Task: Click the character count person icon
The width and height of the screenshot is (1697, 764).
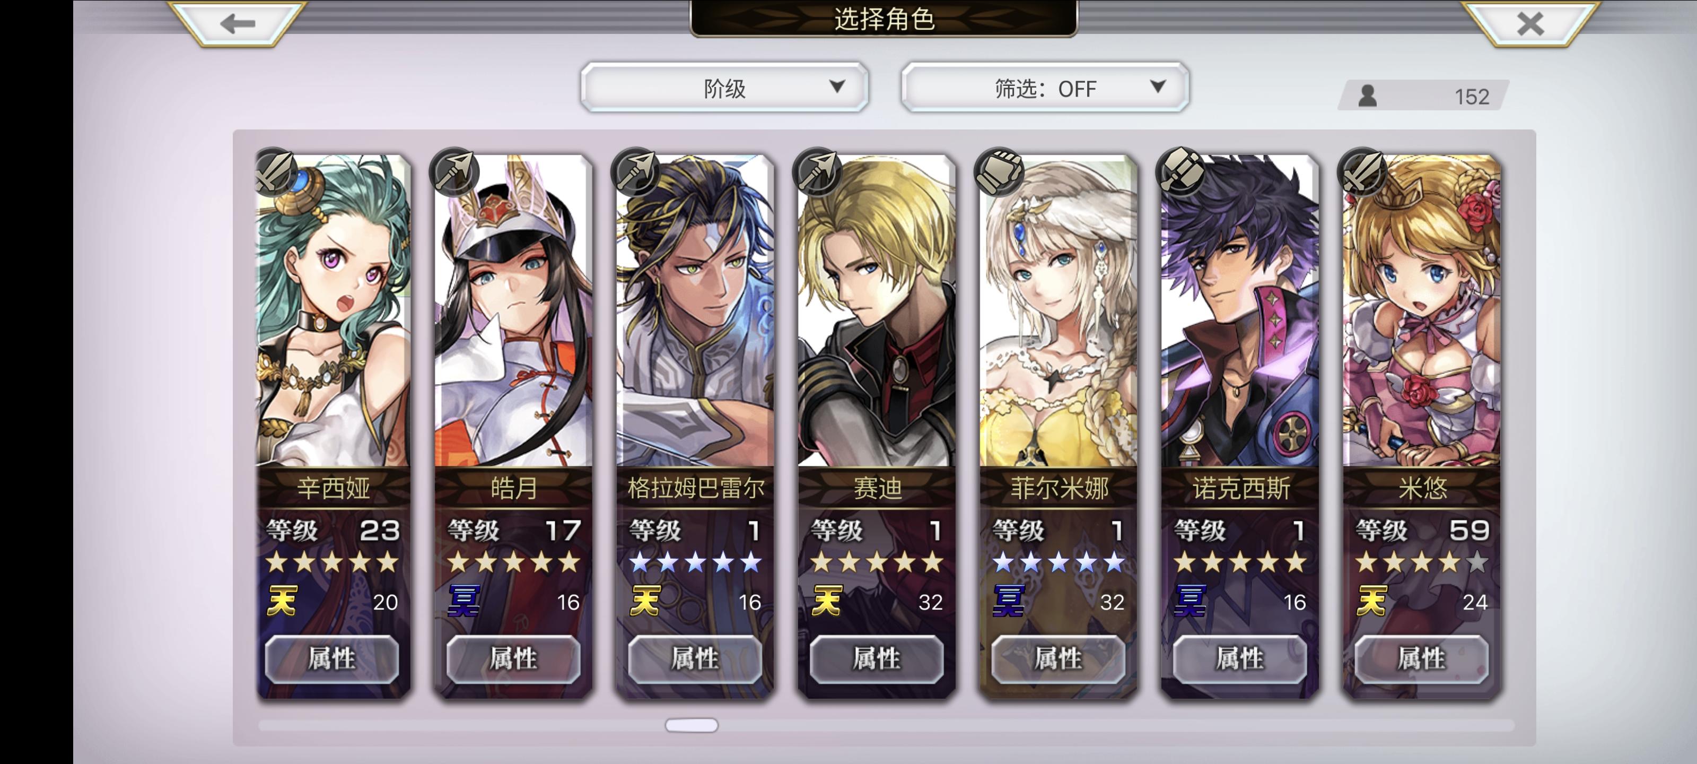Action: pos(1368,96)
